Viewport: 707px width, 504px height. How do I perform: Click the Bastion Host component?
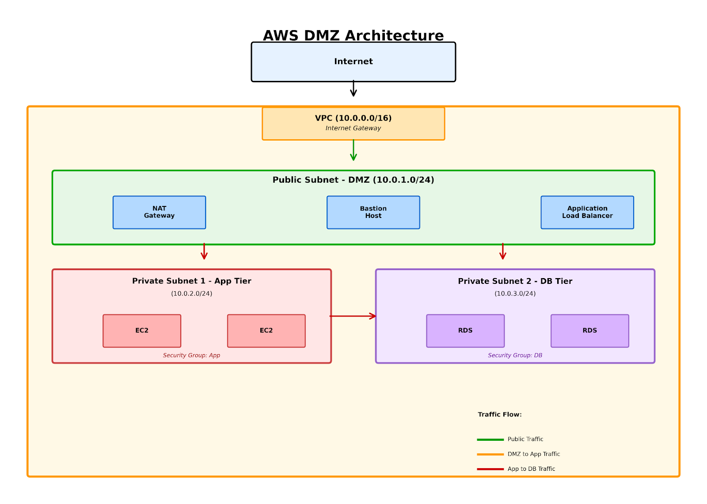(x=373, y=212)
